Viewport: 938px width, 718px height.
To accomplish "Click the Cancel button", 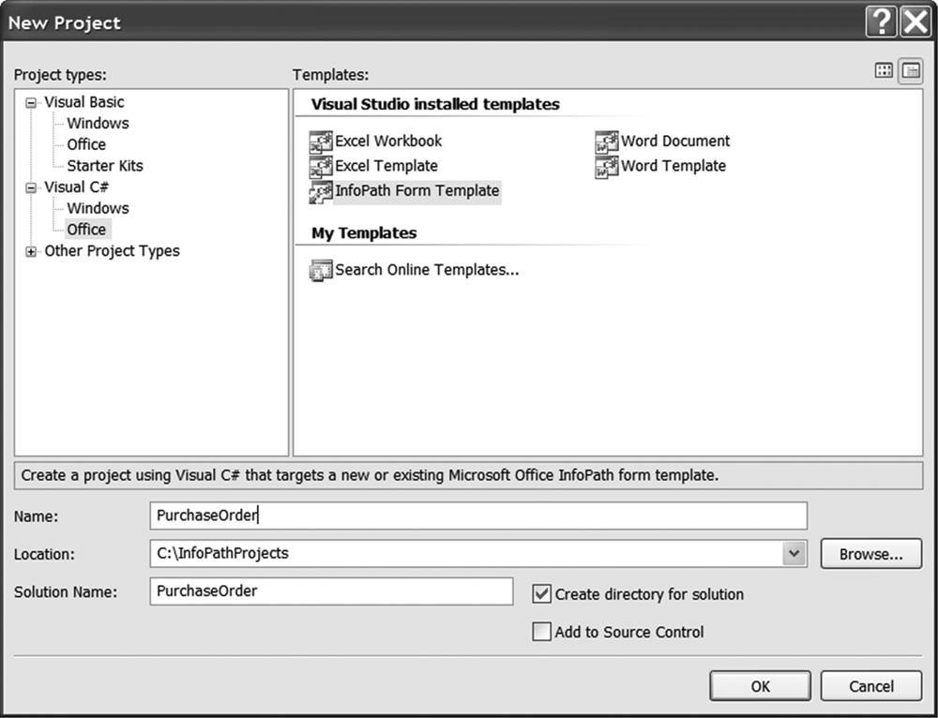I will 871,686.
